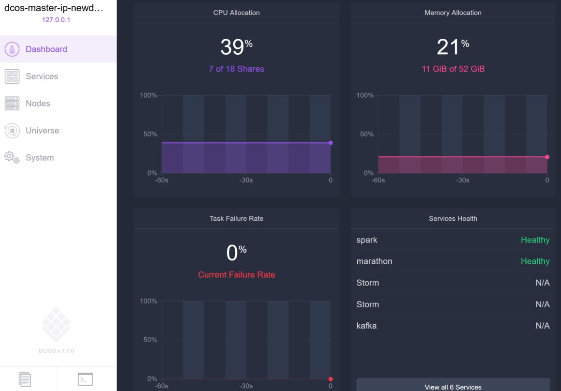Click the 7 of 18 Shares text
The width and height of the screenshot is (561, 391).
236,69
